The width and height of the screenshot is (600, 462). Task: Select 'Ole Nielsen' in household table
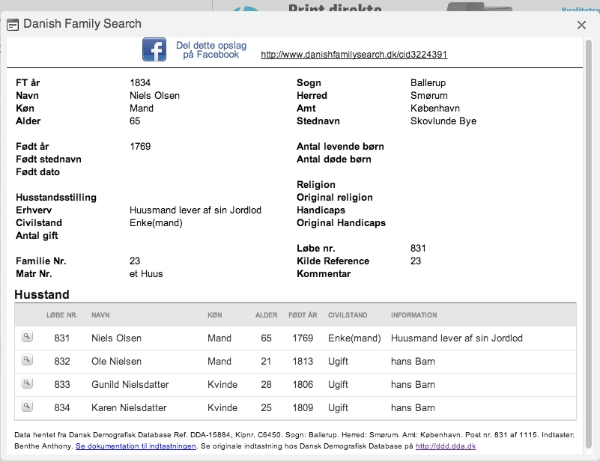[116, 362]
